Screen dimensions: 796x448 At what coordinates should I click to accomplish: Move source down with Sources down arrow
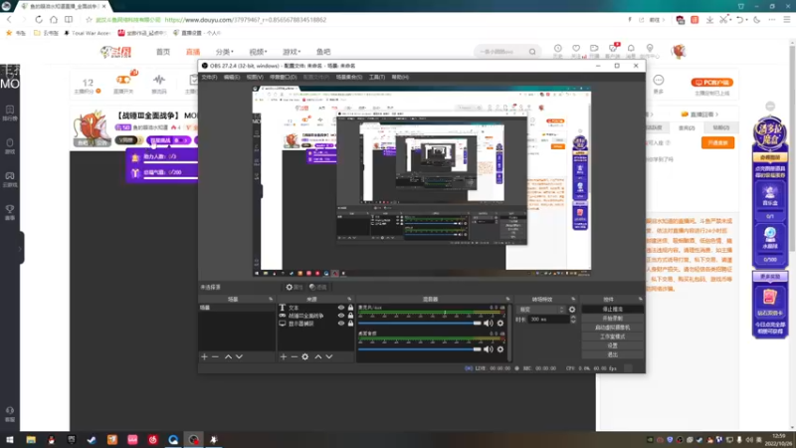tap(329, 357)
